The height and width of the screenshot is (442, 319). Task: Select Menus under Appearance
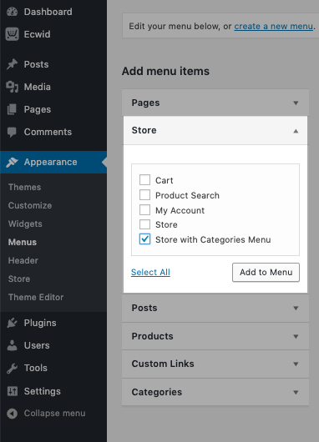(23, 242)
